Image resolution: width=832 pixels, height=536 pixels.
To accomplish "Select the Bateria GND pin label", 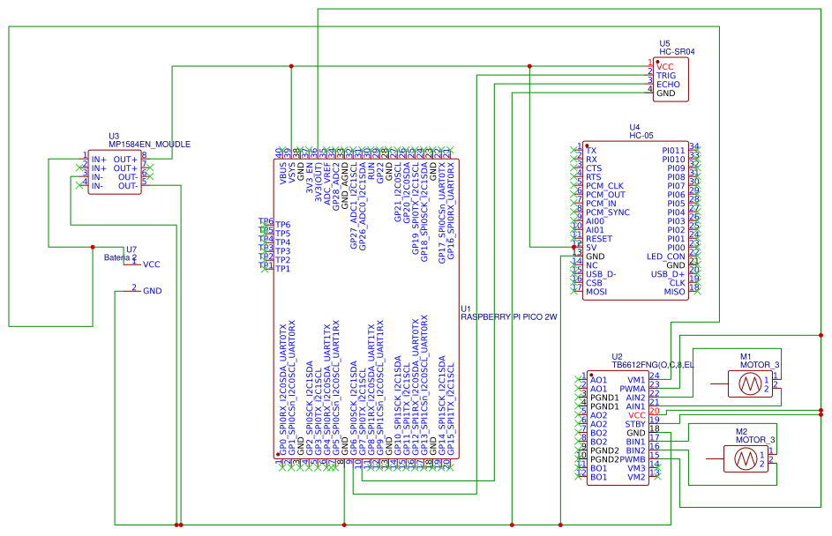I will [x=152, y=290].
